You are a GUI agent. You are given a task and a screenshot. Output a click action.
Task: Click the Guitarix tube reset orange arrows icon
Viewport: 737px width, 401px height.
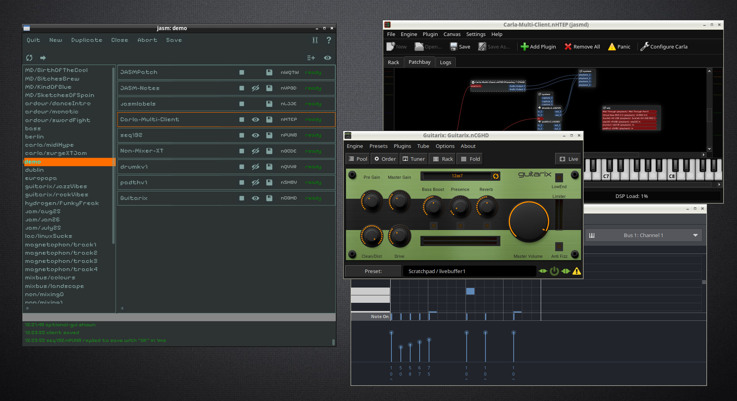[x=496, y=176]
